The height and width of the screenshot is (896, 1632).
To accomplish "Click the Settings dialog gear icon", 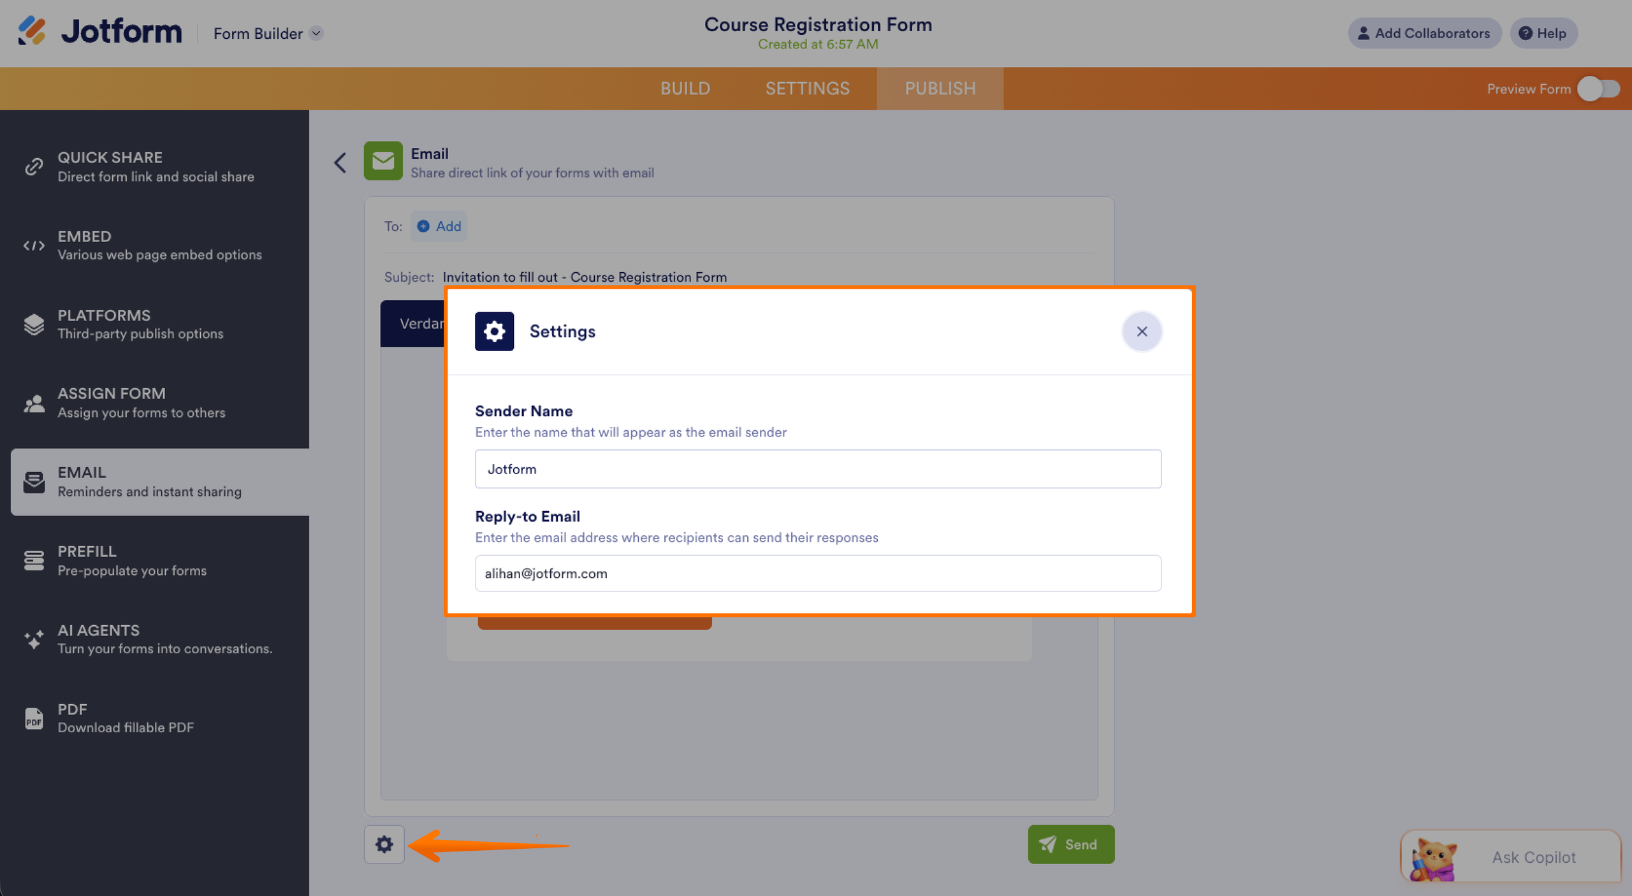I will click(x=494, y=331).
